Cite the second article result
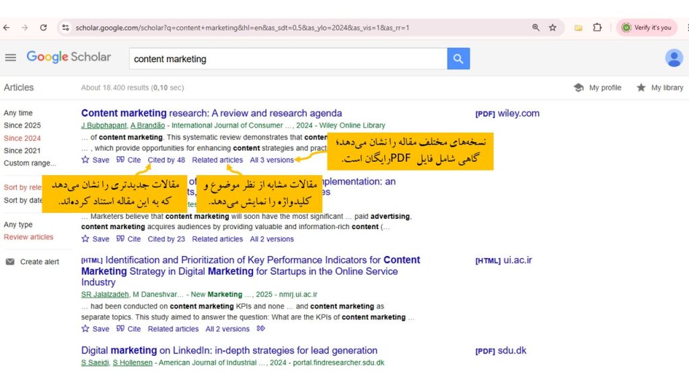The height and width of the screenshot is (388, 689). pyautogui.click(x=129, y=239)
